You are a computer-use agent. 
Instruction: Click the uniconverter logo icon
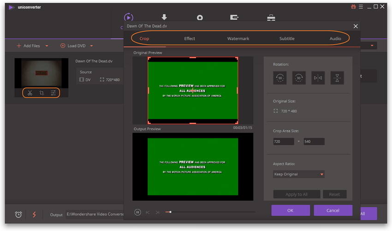pyautogui.click(x=11, y=7)
